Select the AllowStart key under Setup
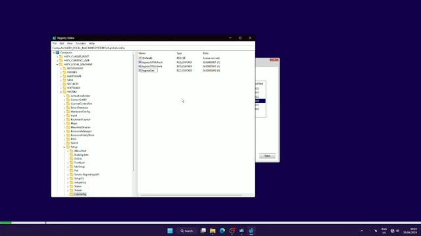The width and height of the screenshot is (421, 236). click(80, 151)
